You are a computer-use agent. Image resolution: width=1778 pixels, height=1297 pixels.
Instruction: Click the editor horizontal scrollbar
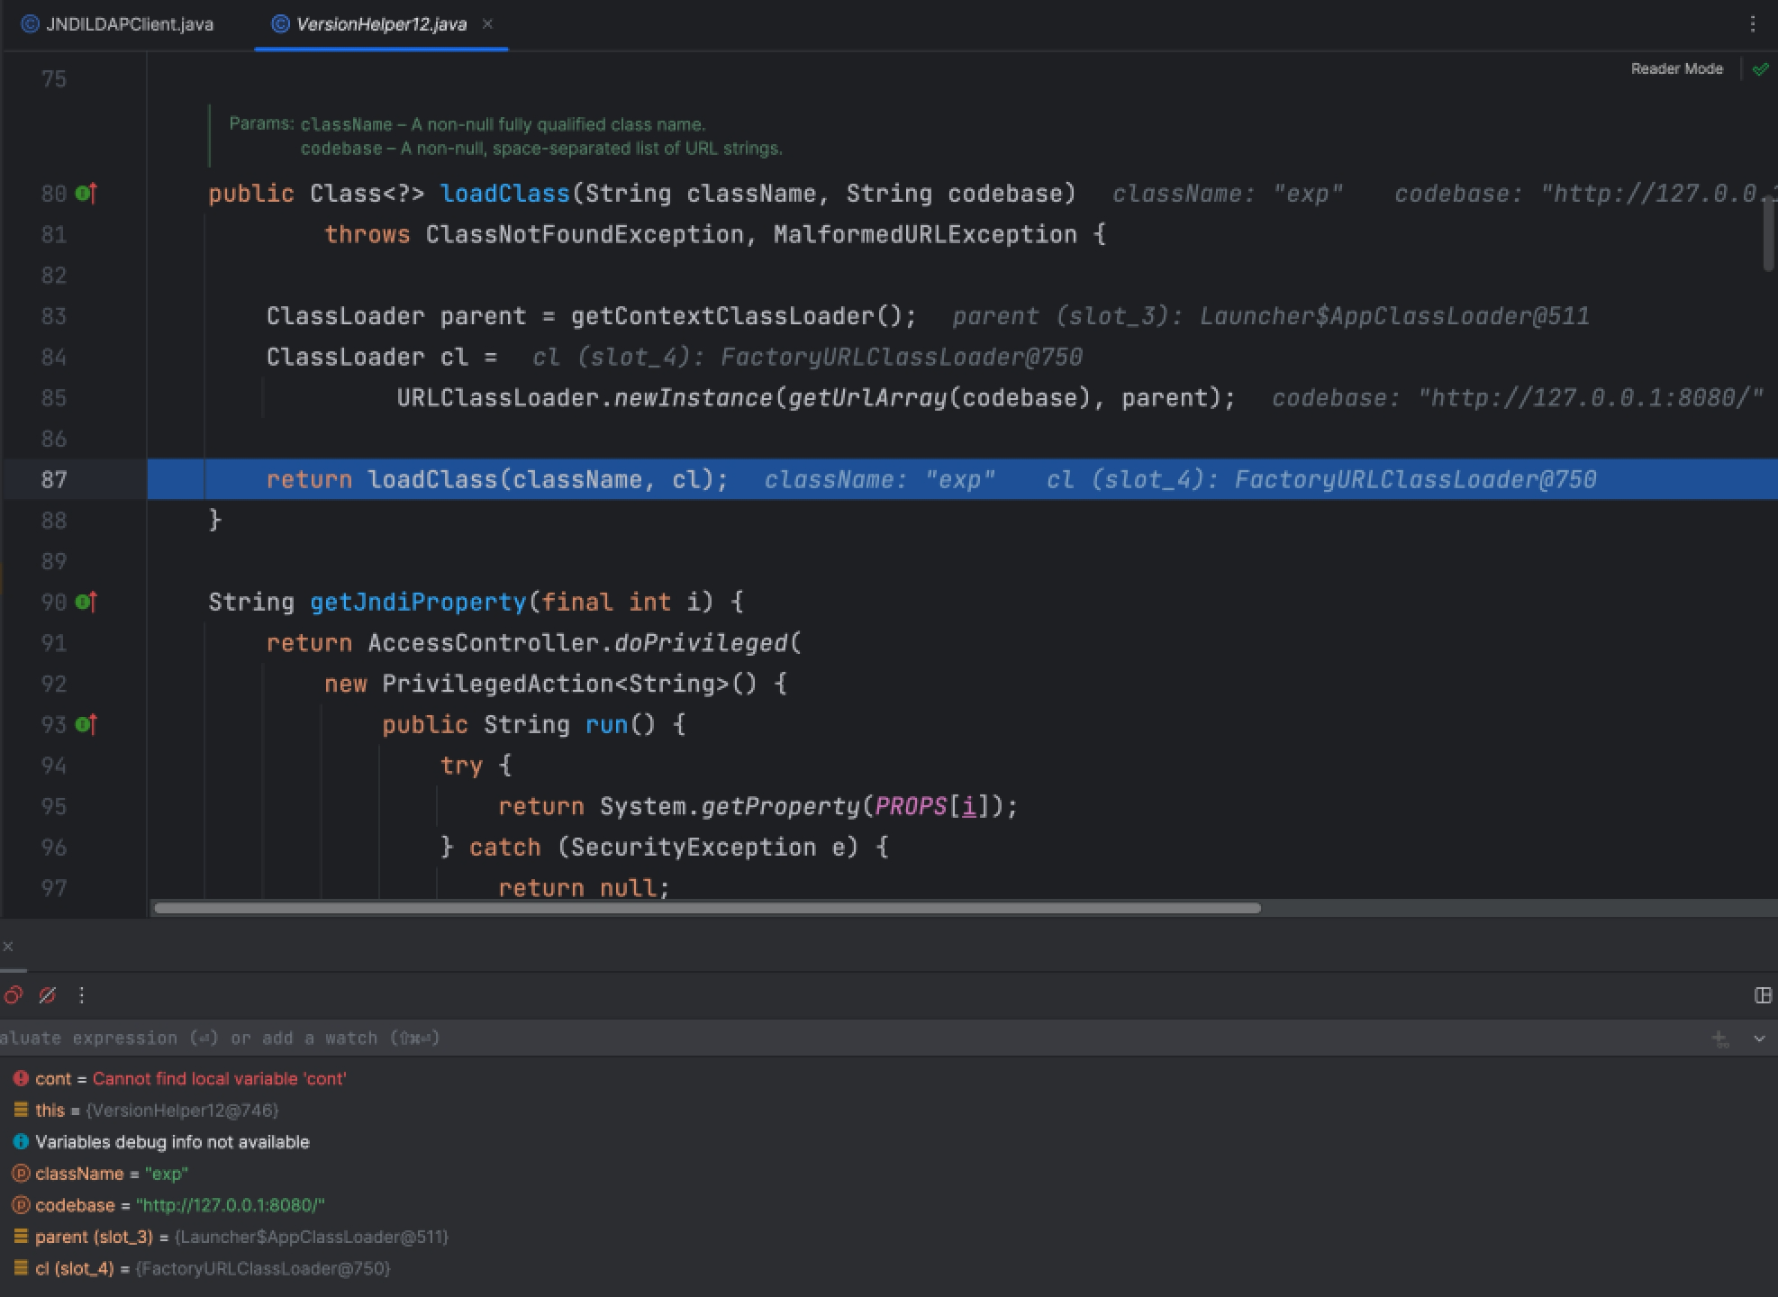tap(707, 908)
